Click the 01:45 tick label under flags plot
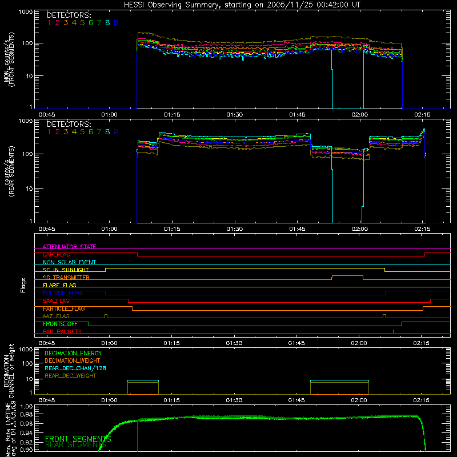 tap(296, 343)
